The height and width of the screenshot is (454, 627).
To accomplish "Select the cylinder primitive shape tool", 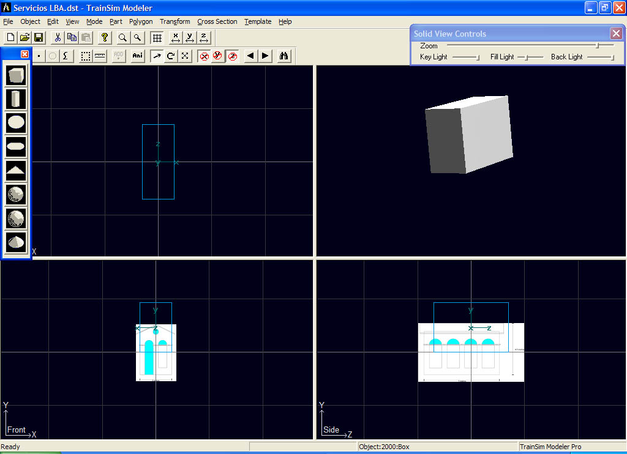I will (17, 99).
